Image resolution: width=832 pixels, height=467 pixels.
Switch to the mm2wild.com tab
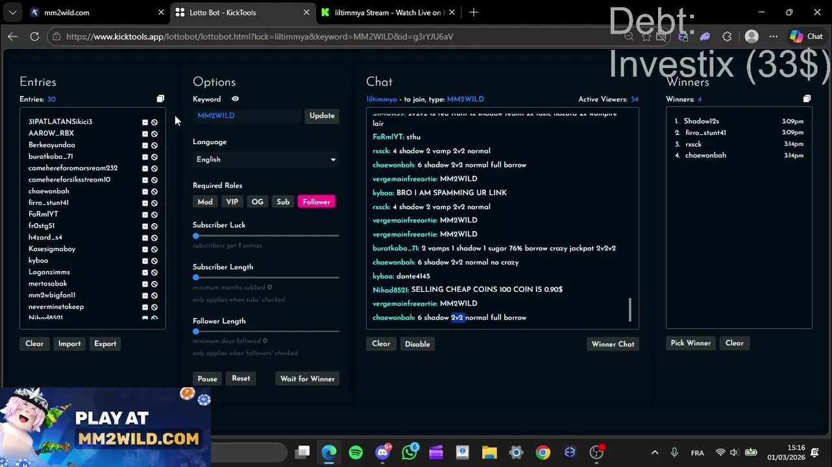click(x=97, y=12)
